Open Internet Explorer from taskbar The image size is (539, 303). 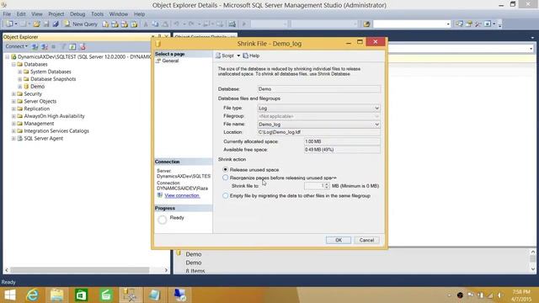pos(33,295)
